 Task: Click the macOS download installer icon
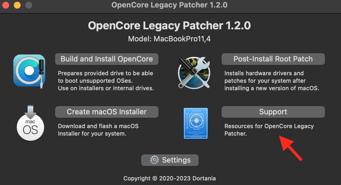[x=30, y=123]
